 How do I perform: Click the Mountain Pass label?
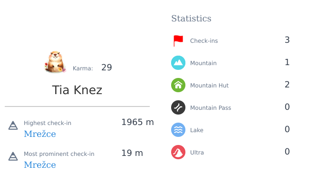point(211,108)
